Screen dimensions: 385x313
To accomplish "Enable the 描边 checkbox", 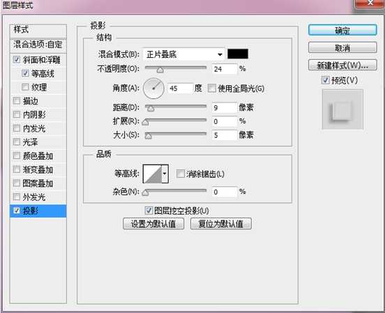I will pyautogui.click(x=17, y=100).
